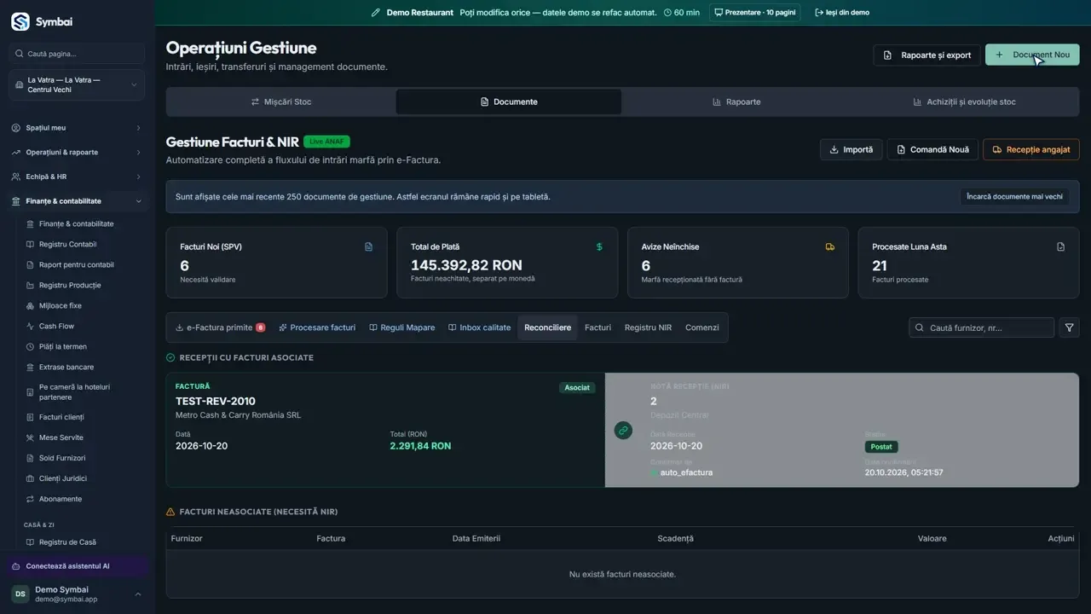Select the Registru NIR tab
Image resolution: width=1091 pixels, height=614 pixels.
[648, 327]
